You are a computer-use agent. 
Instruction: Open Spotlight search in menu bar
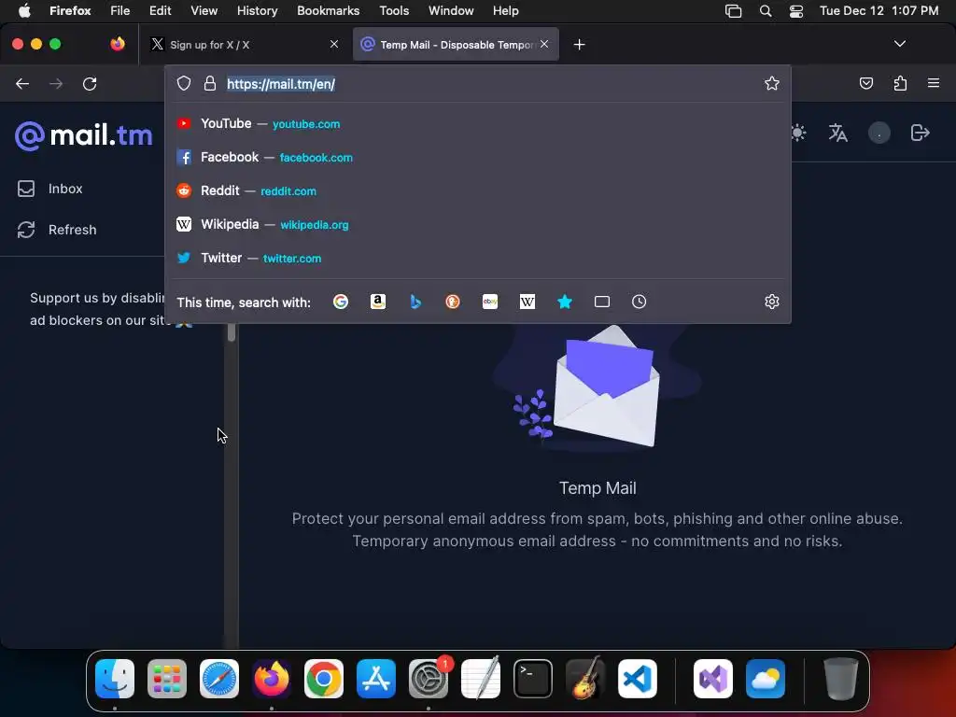coord(766,10)
